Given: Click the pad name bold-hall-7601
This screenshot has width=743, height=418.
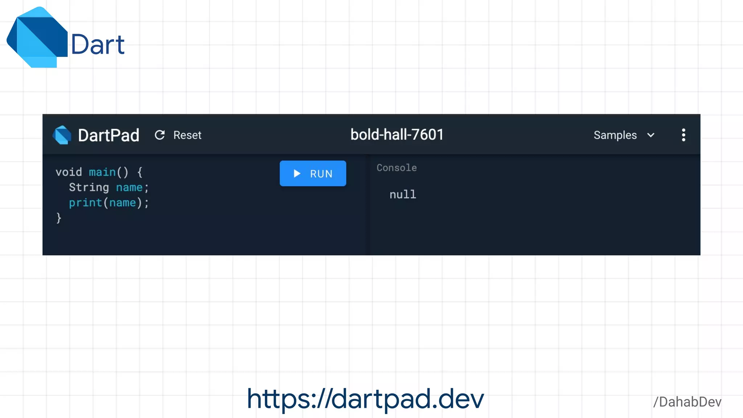Looking at the screenshot, I should [397, 135].
